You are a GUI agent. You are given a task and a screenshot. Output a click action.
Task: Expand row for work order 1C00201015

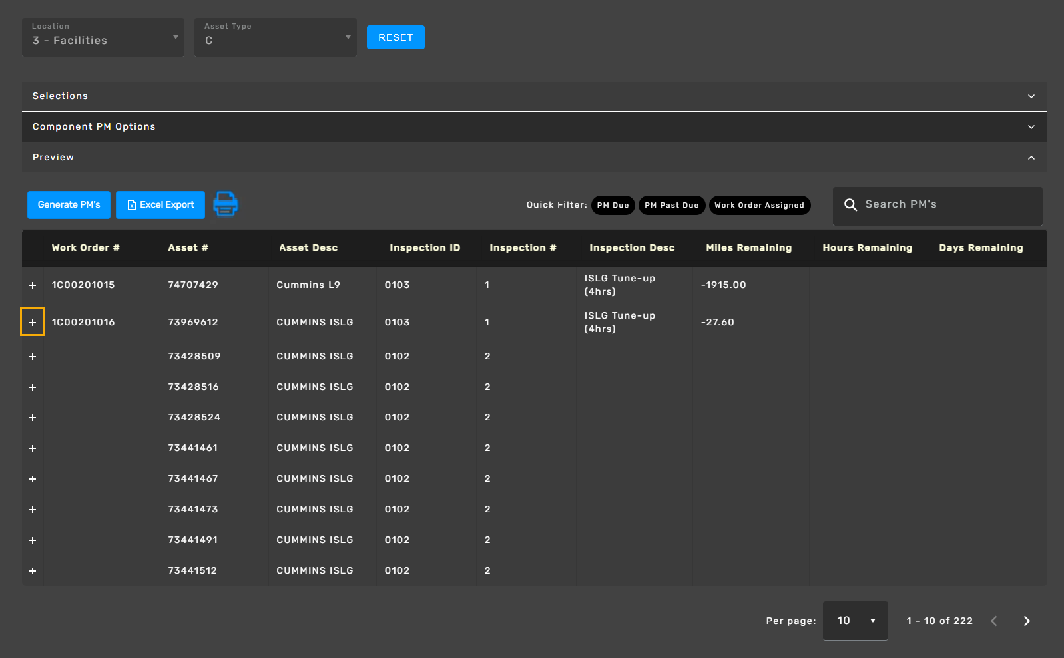click(x=33, y=285)
